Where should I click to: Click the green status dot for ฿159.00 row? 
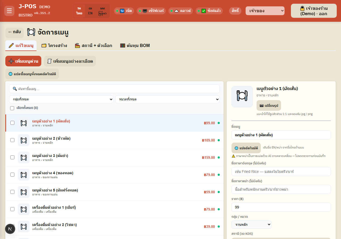(x=219, y=157)
